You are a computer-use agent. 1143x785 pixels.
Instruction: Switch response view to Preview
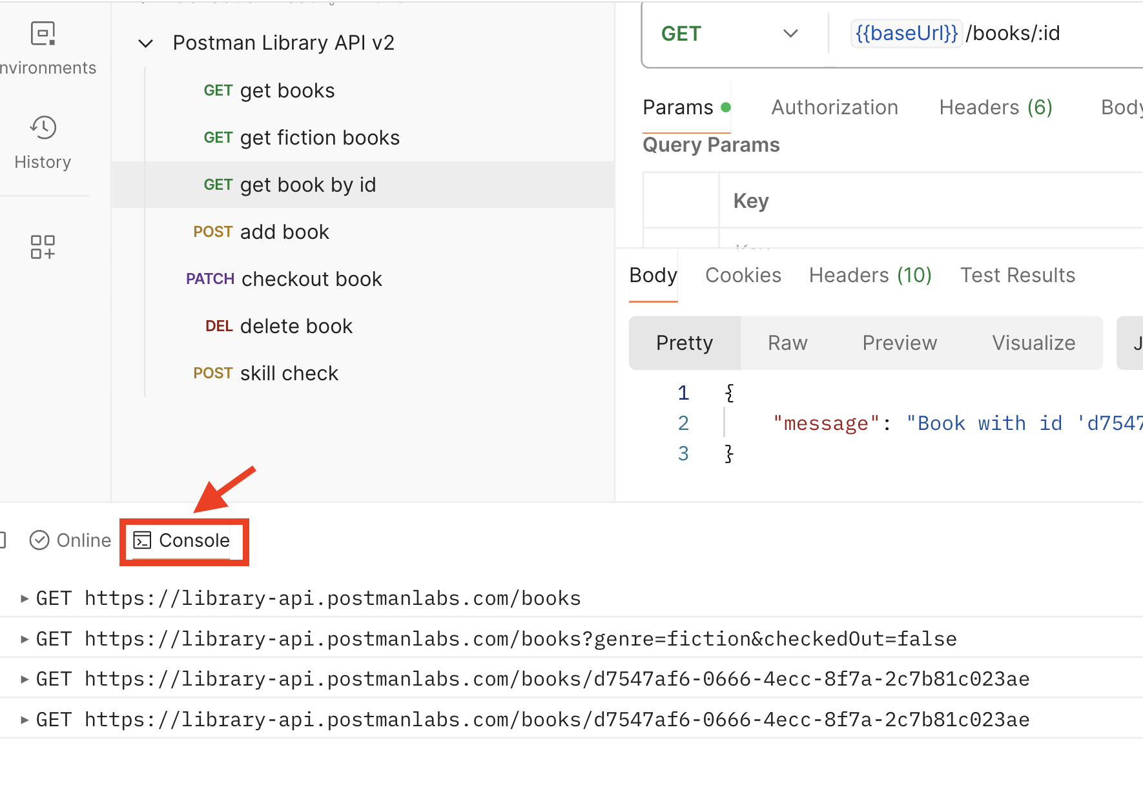899,343
